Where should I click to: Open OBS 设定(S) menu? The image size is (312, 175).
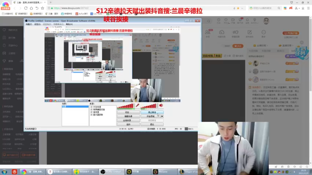tap(37, 24)
